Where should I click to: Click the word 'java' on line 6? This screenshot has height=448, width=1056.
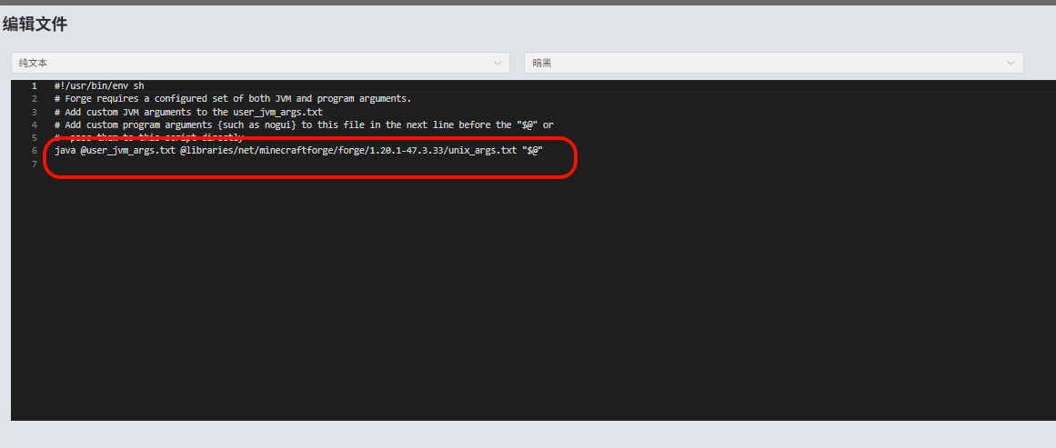[x=65, y=151]
